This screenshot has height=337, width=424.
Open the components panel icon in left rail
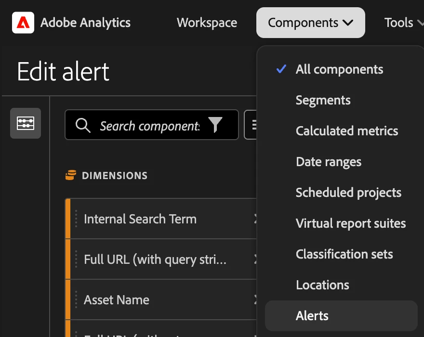[26, 123]
